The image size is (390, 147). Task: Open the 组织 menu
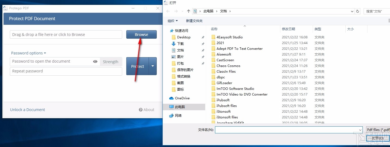(x=173, y=21)
